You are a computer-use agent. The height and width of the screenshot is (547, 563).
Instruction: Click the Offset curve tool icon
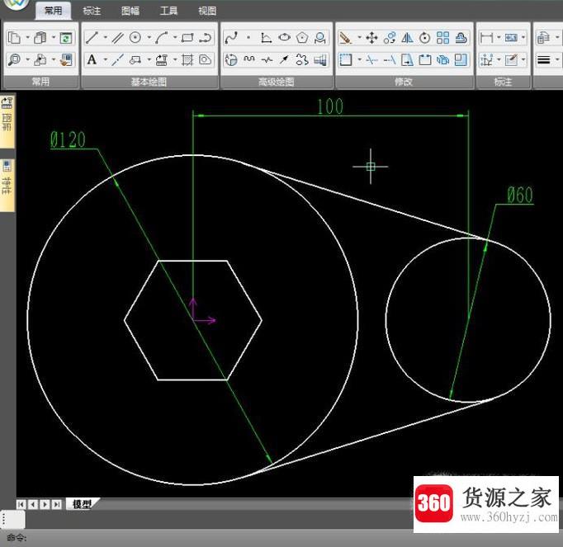tap(461, 37)
